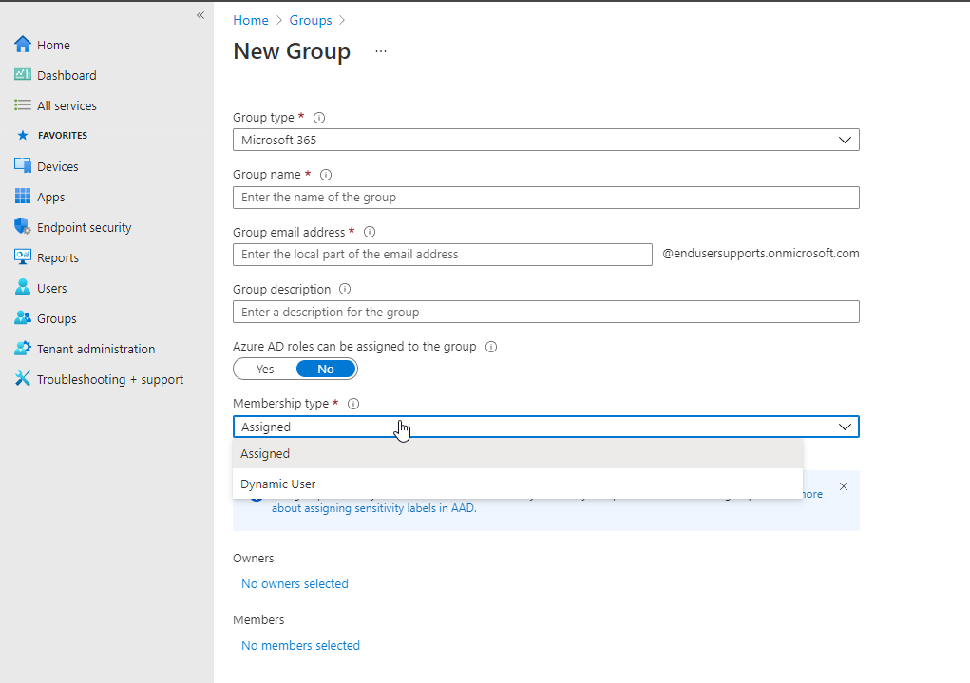Go to Endpoint security in sidebar
Viewport: 970px width, 683px height.
[85, 228]
